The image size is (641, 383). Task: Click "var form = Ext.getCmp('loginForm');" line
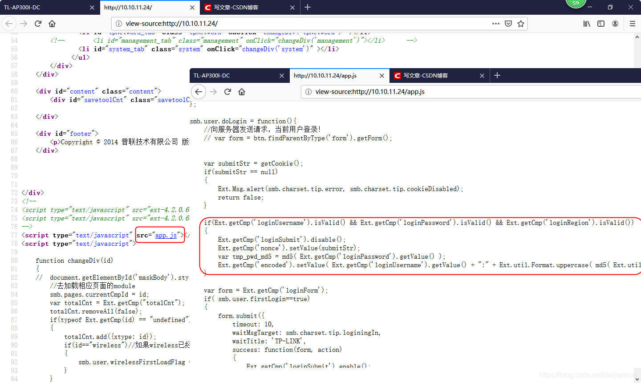[266, 290]
